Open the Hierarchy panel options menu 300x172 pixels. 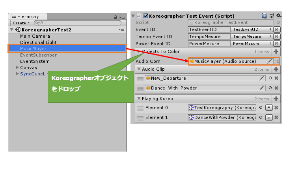pyautogui.click(x=122, y=18)
